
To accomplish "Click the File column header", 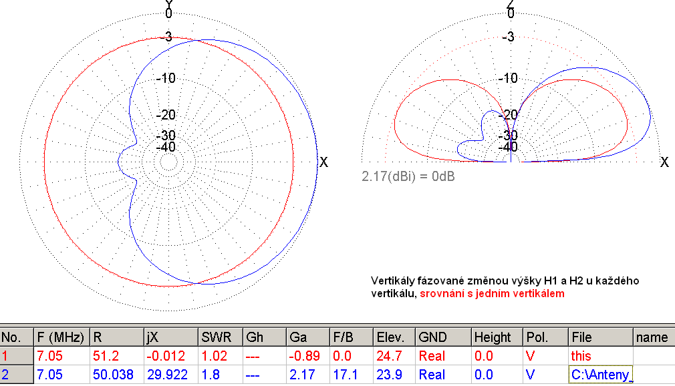I will click(x=600, y=337).
